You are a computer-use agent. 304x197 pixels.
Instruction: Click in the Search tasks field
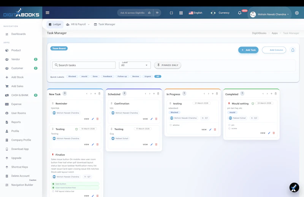tap(84, 65)
